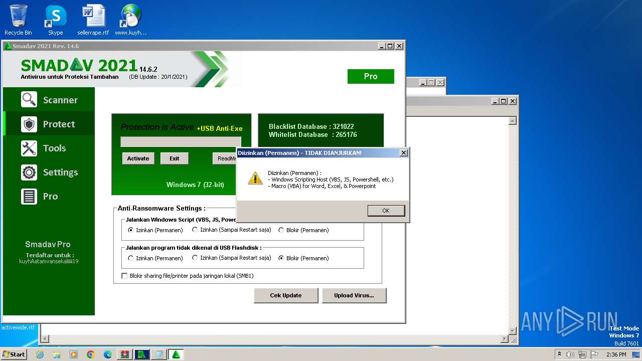Screen dimensions: 642x361
Task: Click horizontal scrollbar right arrow in background window
Action: click(504, 339)
